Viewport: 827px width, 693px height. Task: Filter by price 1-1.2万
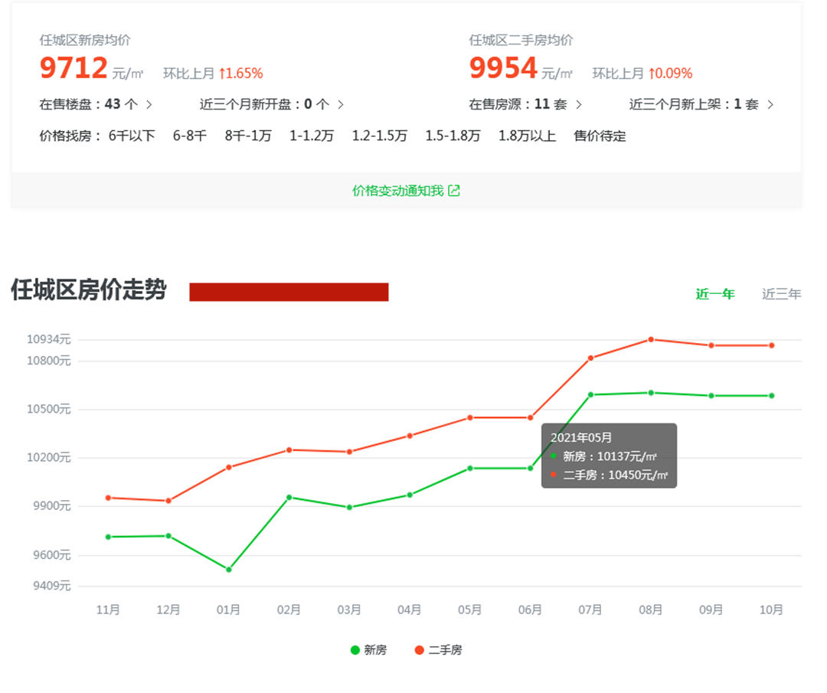point(311,136)
